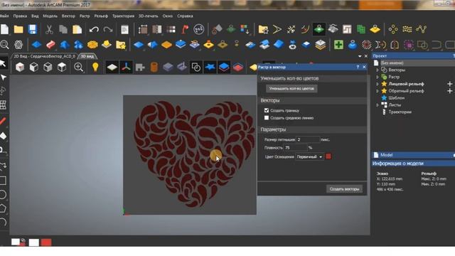Click the Notes document icon in the toolbar
This screenshot has height=256, width=455.
click(124, 29)
